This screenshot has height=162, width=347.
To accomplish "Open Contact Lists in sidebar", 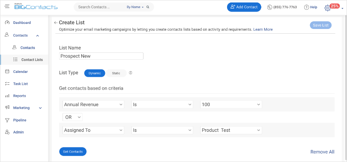I will point(32,60).
